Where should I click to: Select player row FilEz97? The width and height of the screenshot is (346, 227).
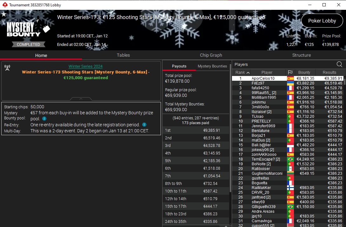click(x=288, y=83)
